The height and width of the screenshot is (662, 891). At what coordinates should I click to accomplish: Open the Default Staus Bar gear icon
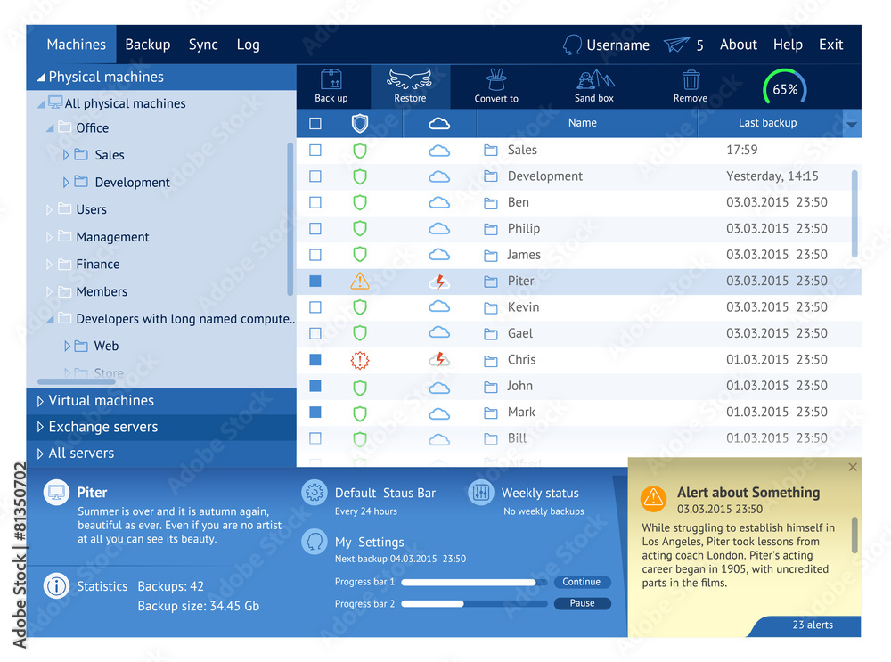pos(315,492)
